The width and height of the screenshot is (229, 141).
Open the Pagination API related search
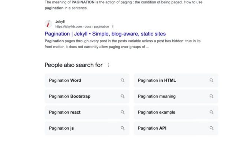pyautogui.click(x=176, y=128)
